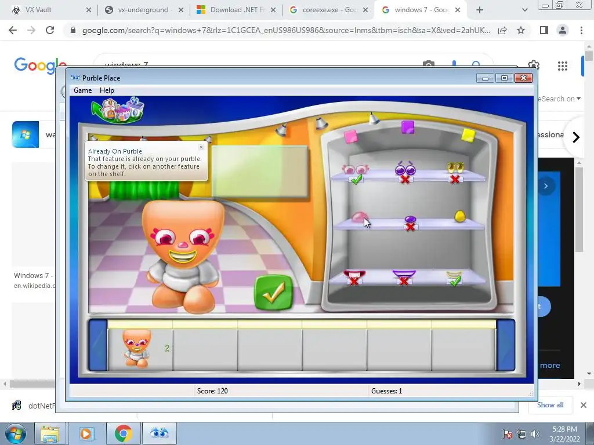Click the purple color block atop shelf
The image size is (594, 445).
coord(408,127)
